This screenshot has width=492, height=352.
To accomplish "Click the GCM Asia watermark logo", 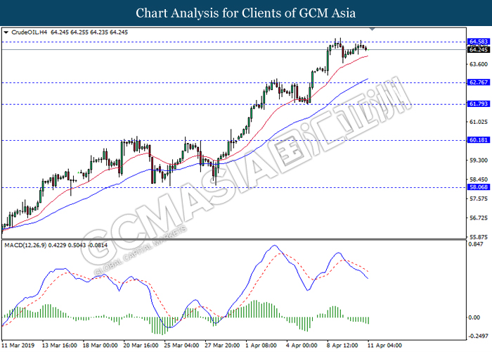I will [245, 176].
